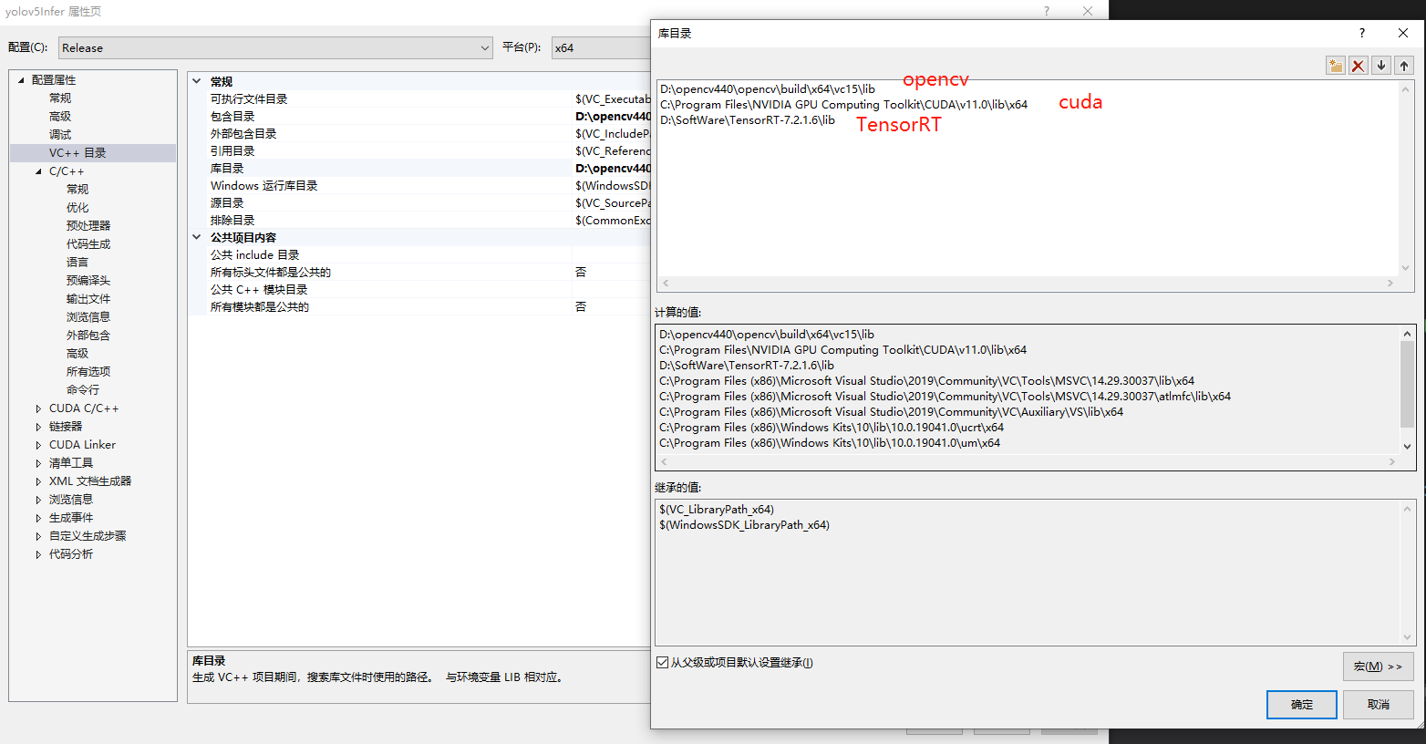Collapse the 常规 property group
Image resolution: width=1426 pixels, height=744 pixels.
click(x=197, y=81)
